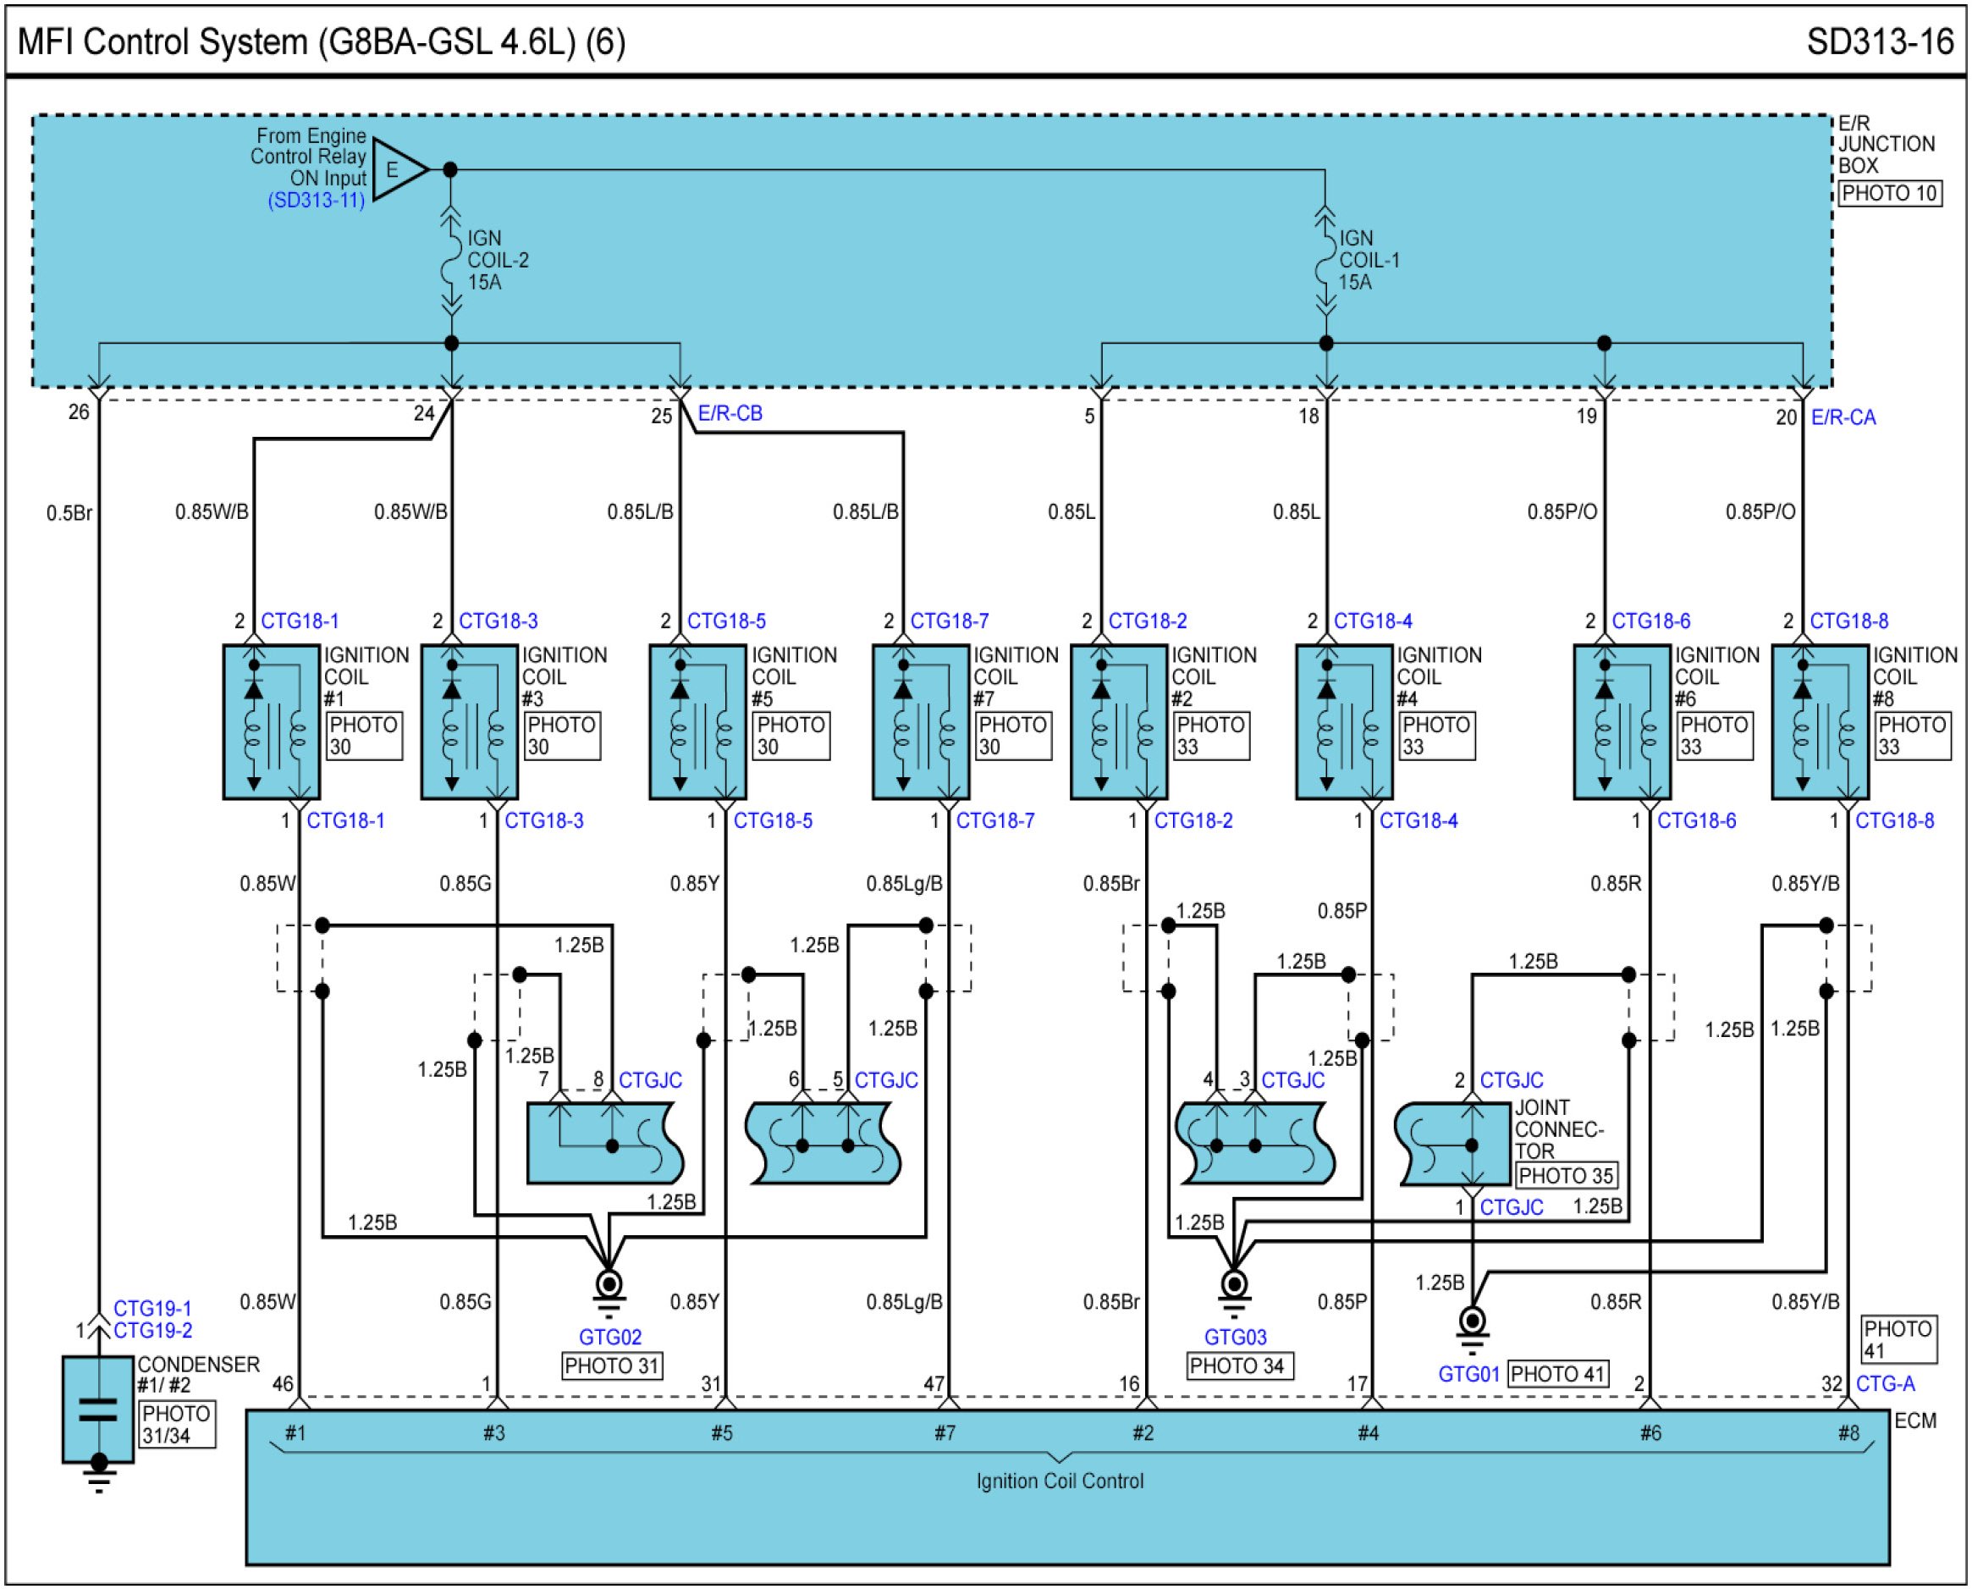Click the Condenser #1/#2 component
The width and height of the screenshot is (1972, 1589).
(x=98, y=1410)
